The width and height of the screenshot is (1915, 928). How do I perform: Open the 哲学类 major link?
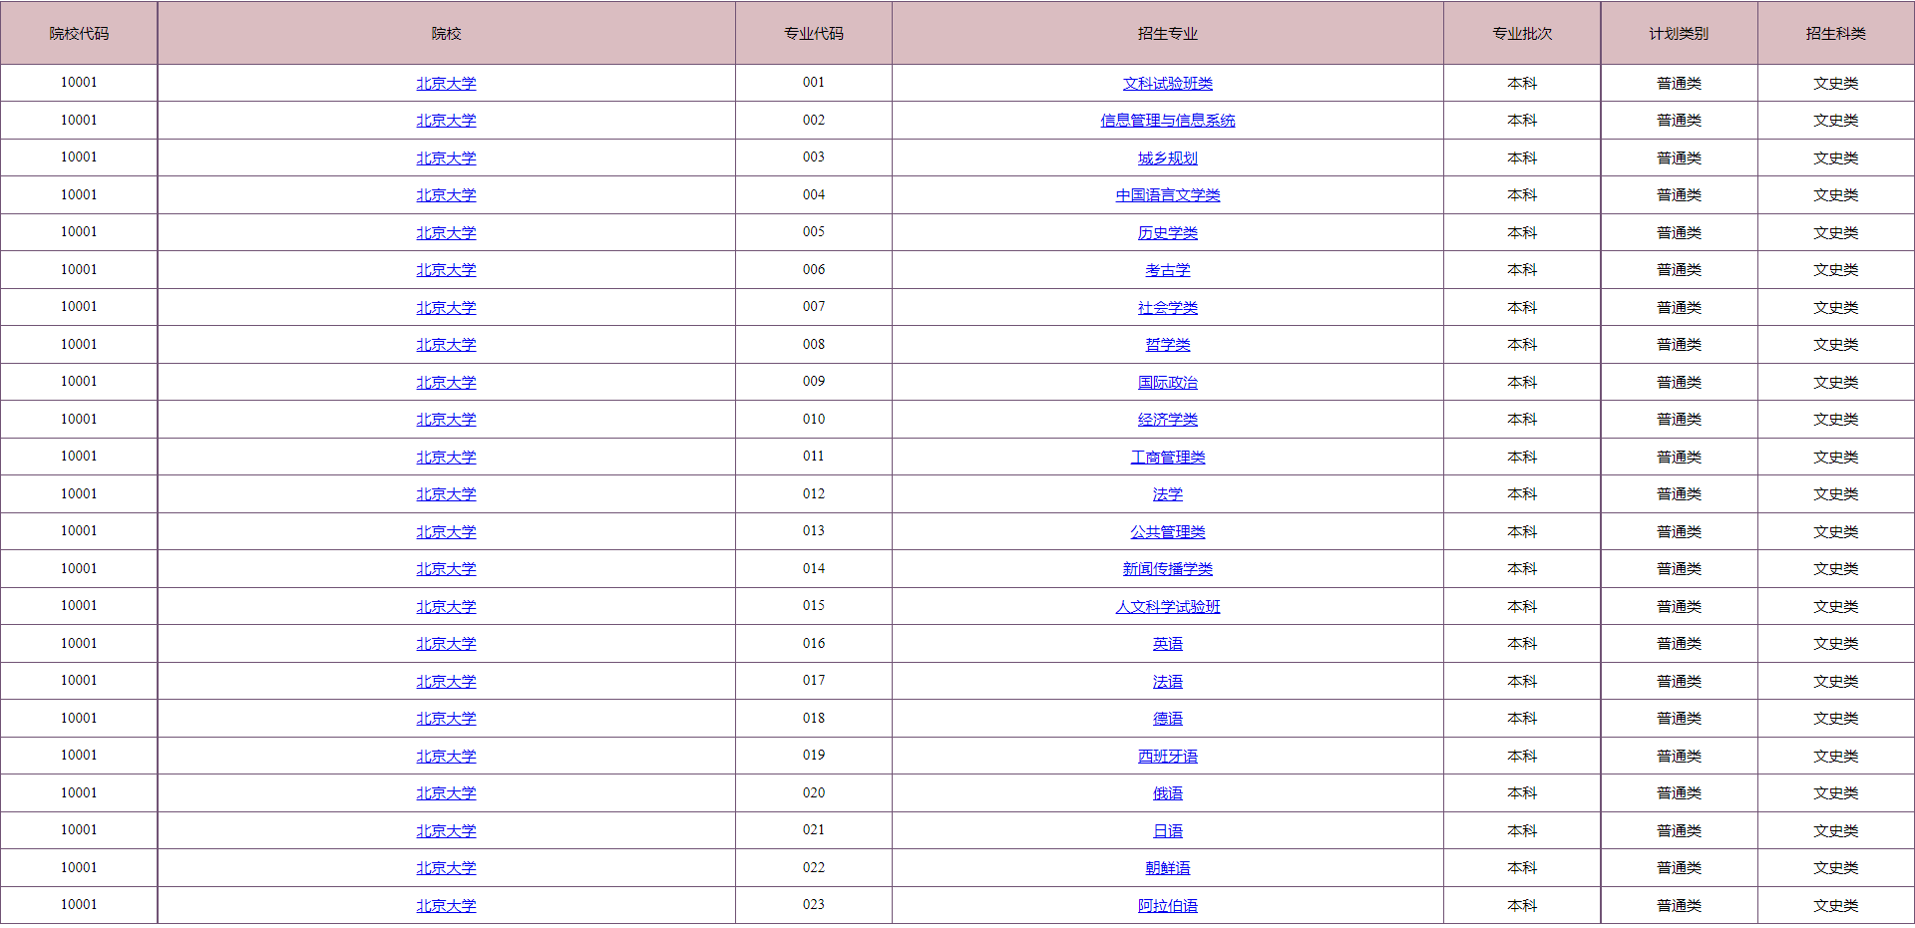(1167, 345)
